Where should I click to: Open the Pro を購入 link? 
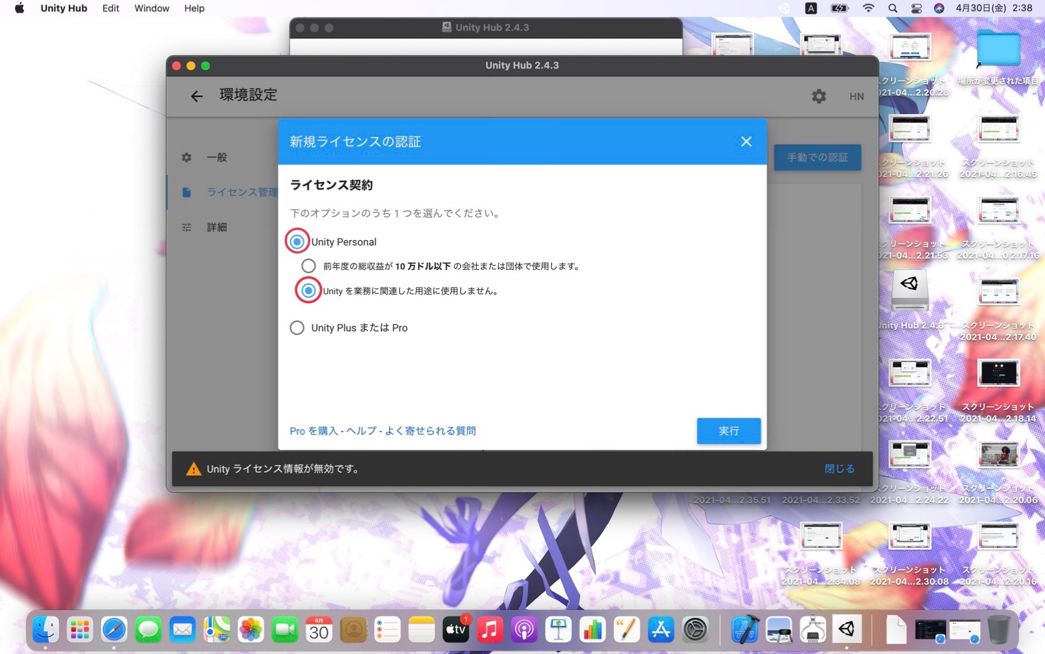[x=314, y=431]
